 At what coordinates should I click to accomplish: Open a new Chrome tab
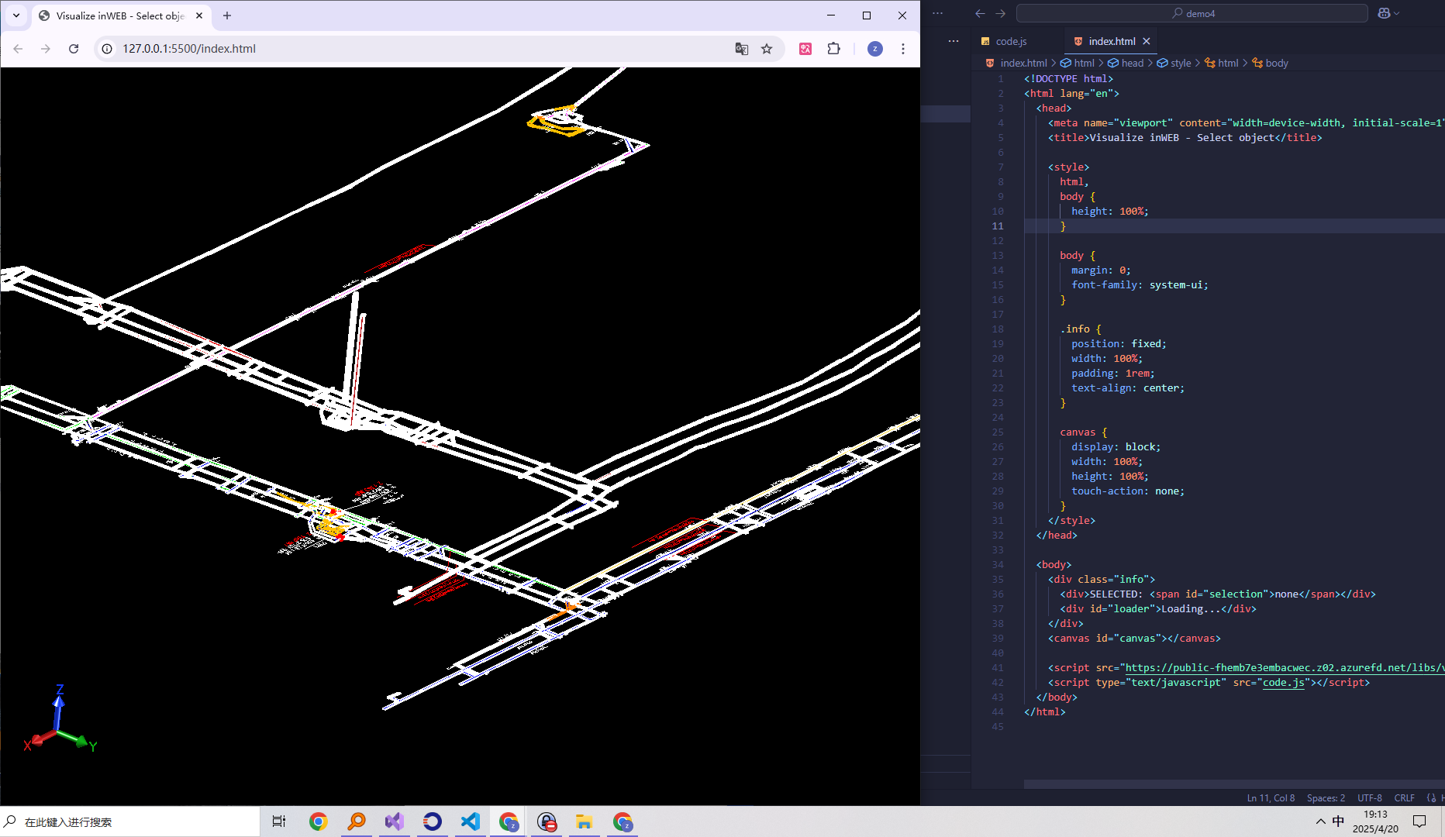pyautogui.click(x=227, y=15)
